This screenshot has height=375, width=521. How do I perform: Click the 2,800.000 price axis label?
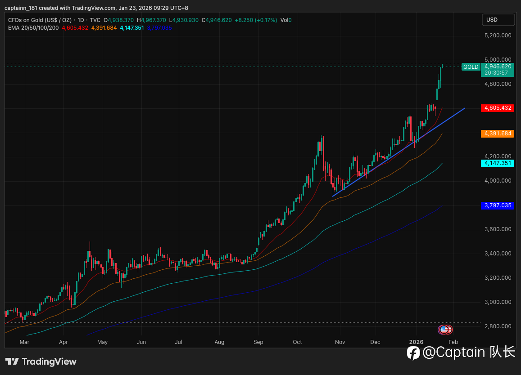(x=498, y=326)
